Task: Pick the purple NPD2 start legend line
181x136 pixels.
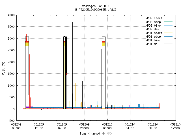Action: pyautogui.click(x=169, y=18)
